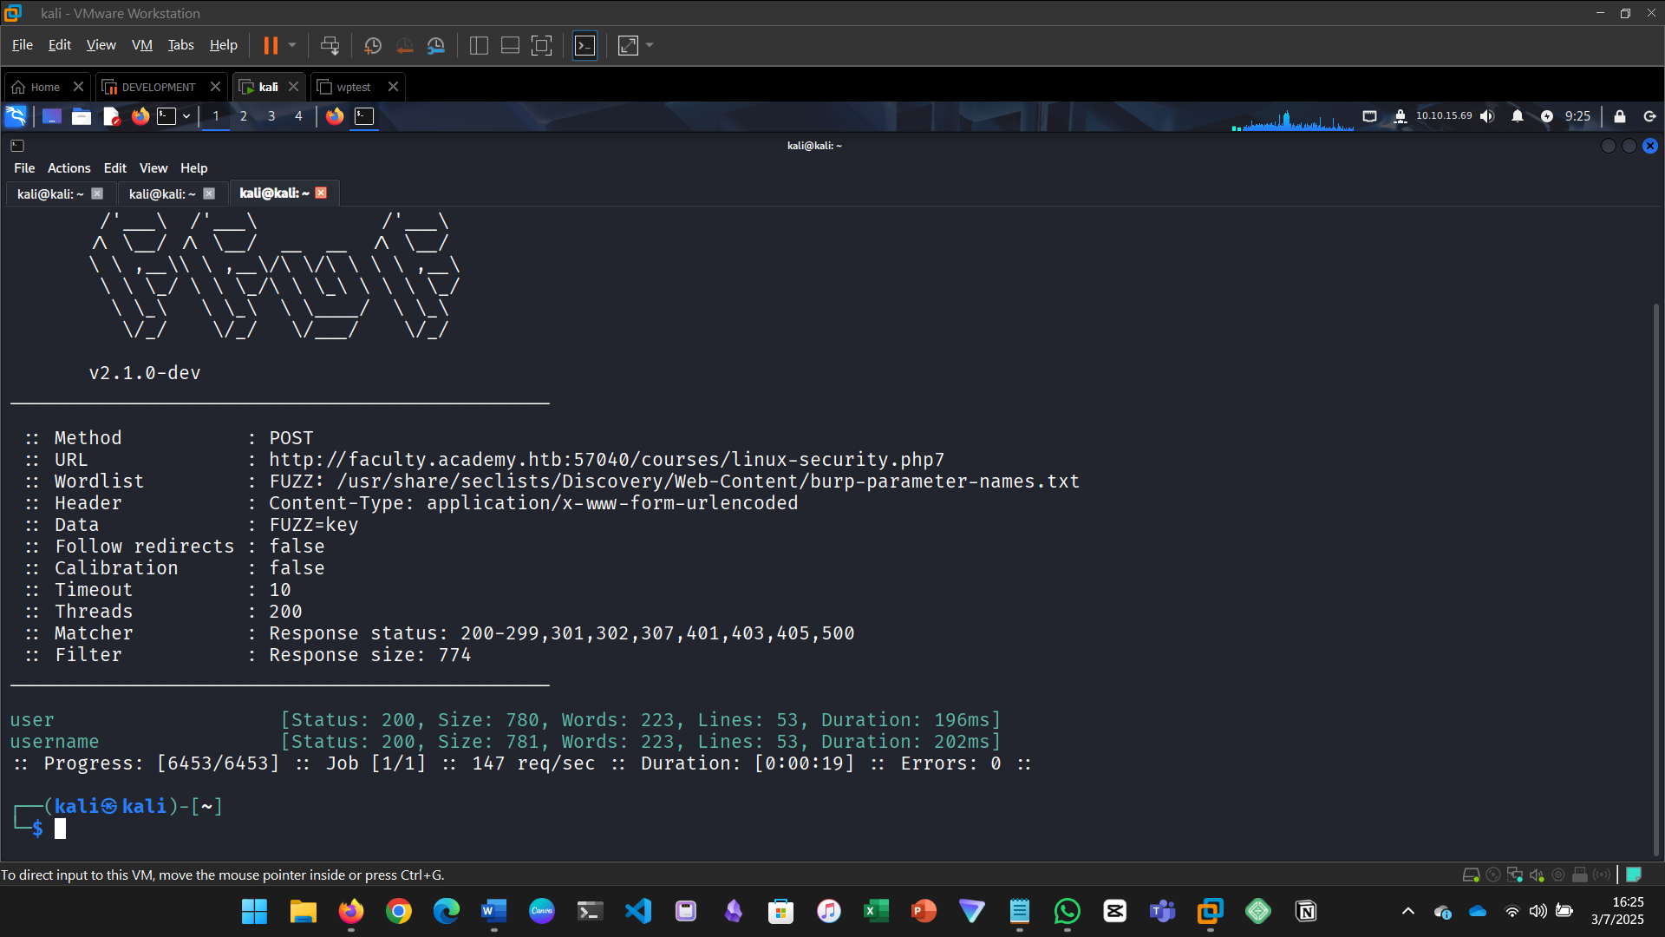This screenshot has height=937, width=1665.
Task: Enter full screen mode
Action: pos(541,45)
